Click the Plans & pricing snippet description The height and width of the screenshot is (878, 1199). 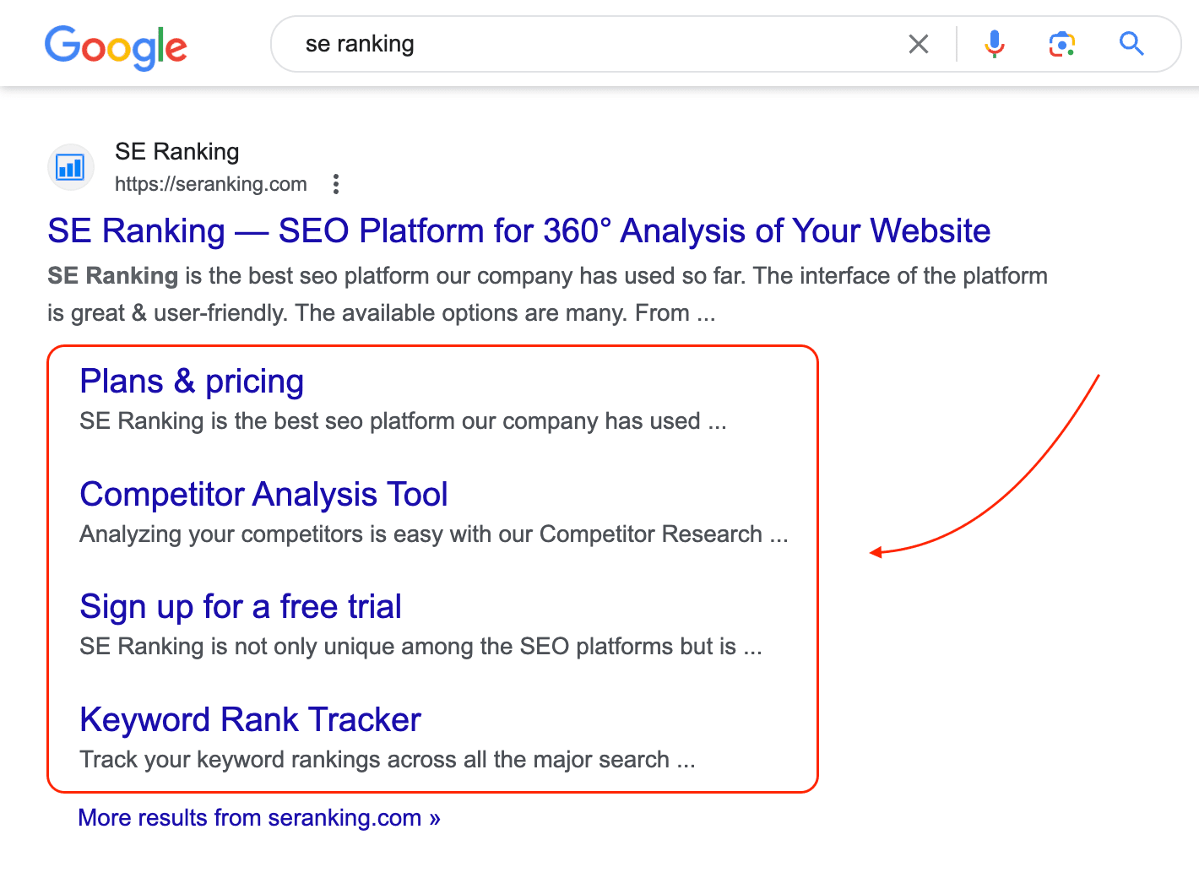click(403, 421)
